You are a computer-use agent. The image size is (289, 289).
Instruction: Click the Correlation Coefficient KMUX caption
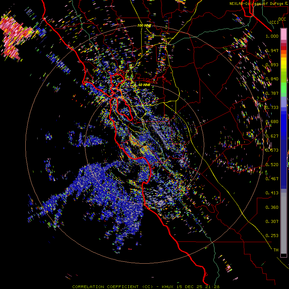point(146,287)
